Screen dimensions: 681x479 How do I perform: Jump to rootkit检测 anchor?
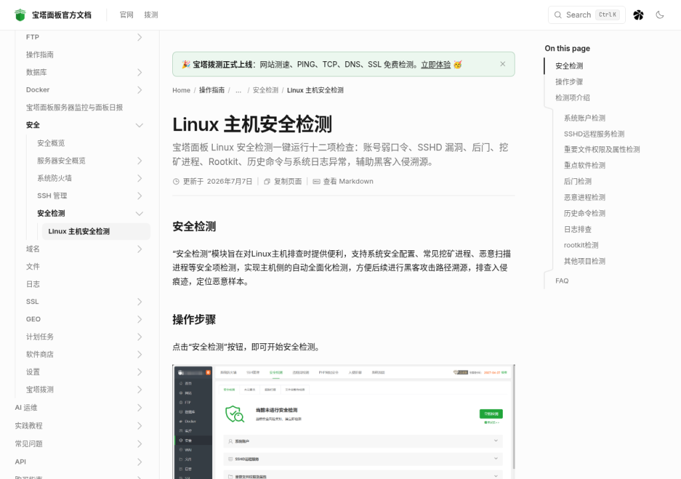pyautogui.click(x=581, y=245)
